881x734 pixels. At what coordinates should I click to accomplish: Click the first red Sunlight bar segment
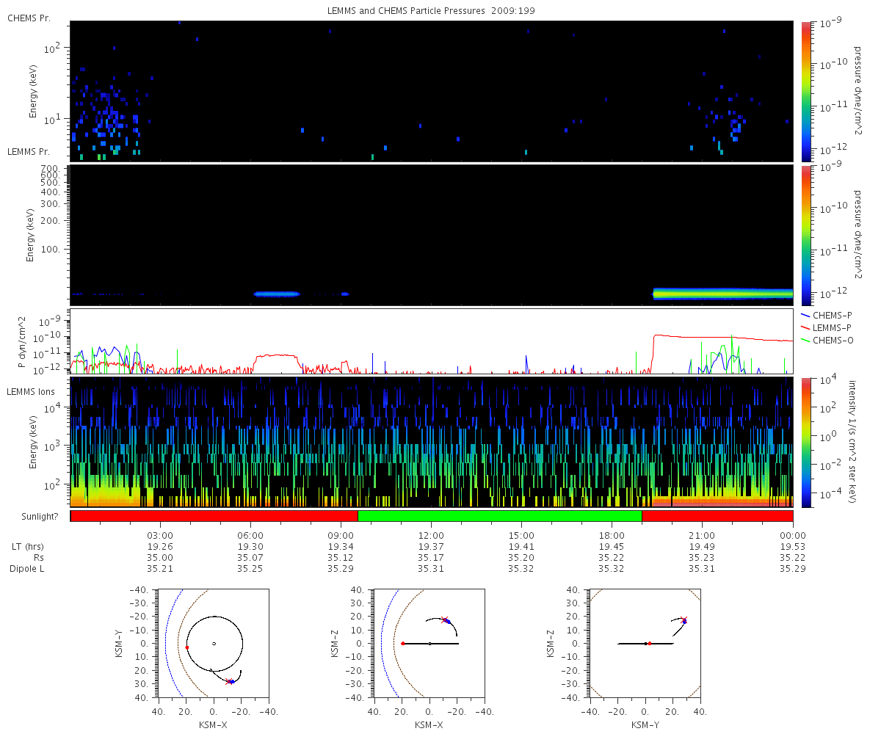214,516
